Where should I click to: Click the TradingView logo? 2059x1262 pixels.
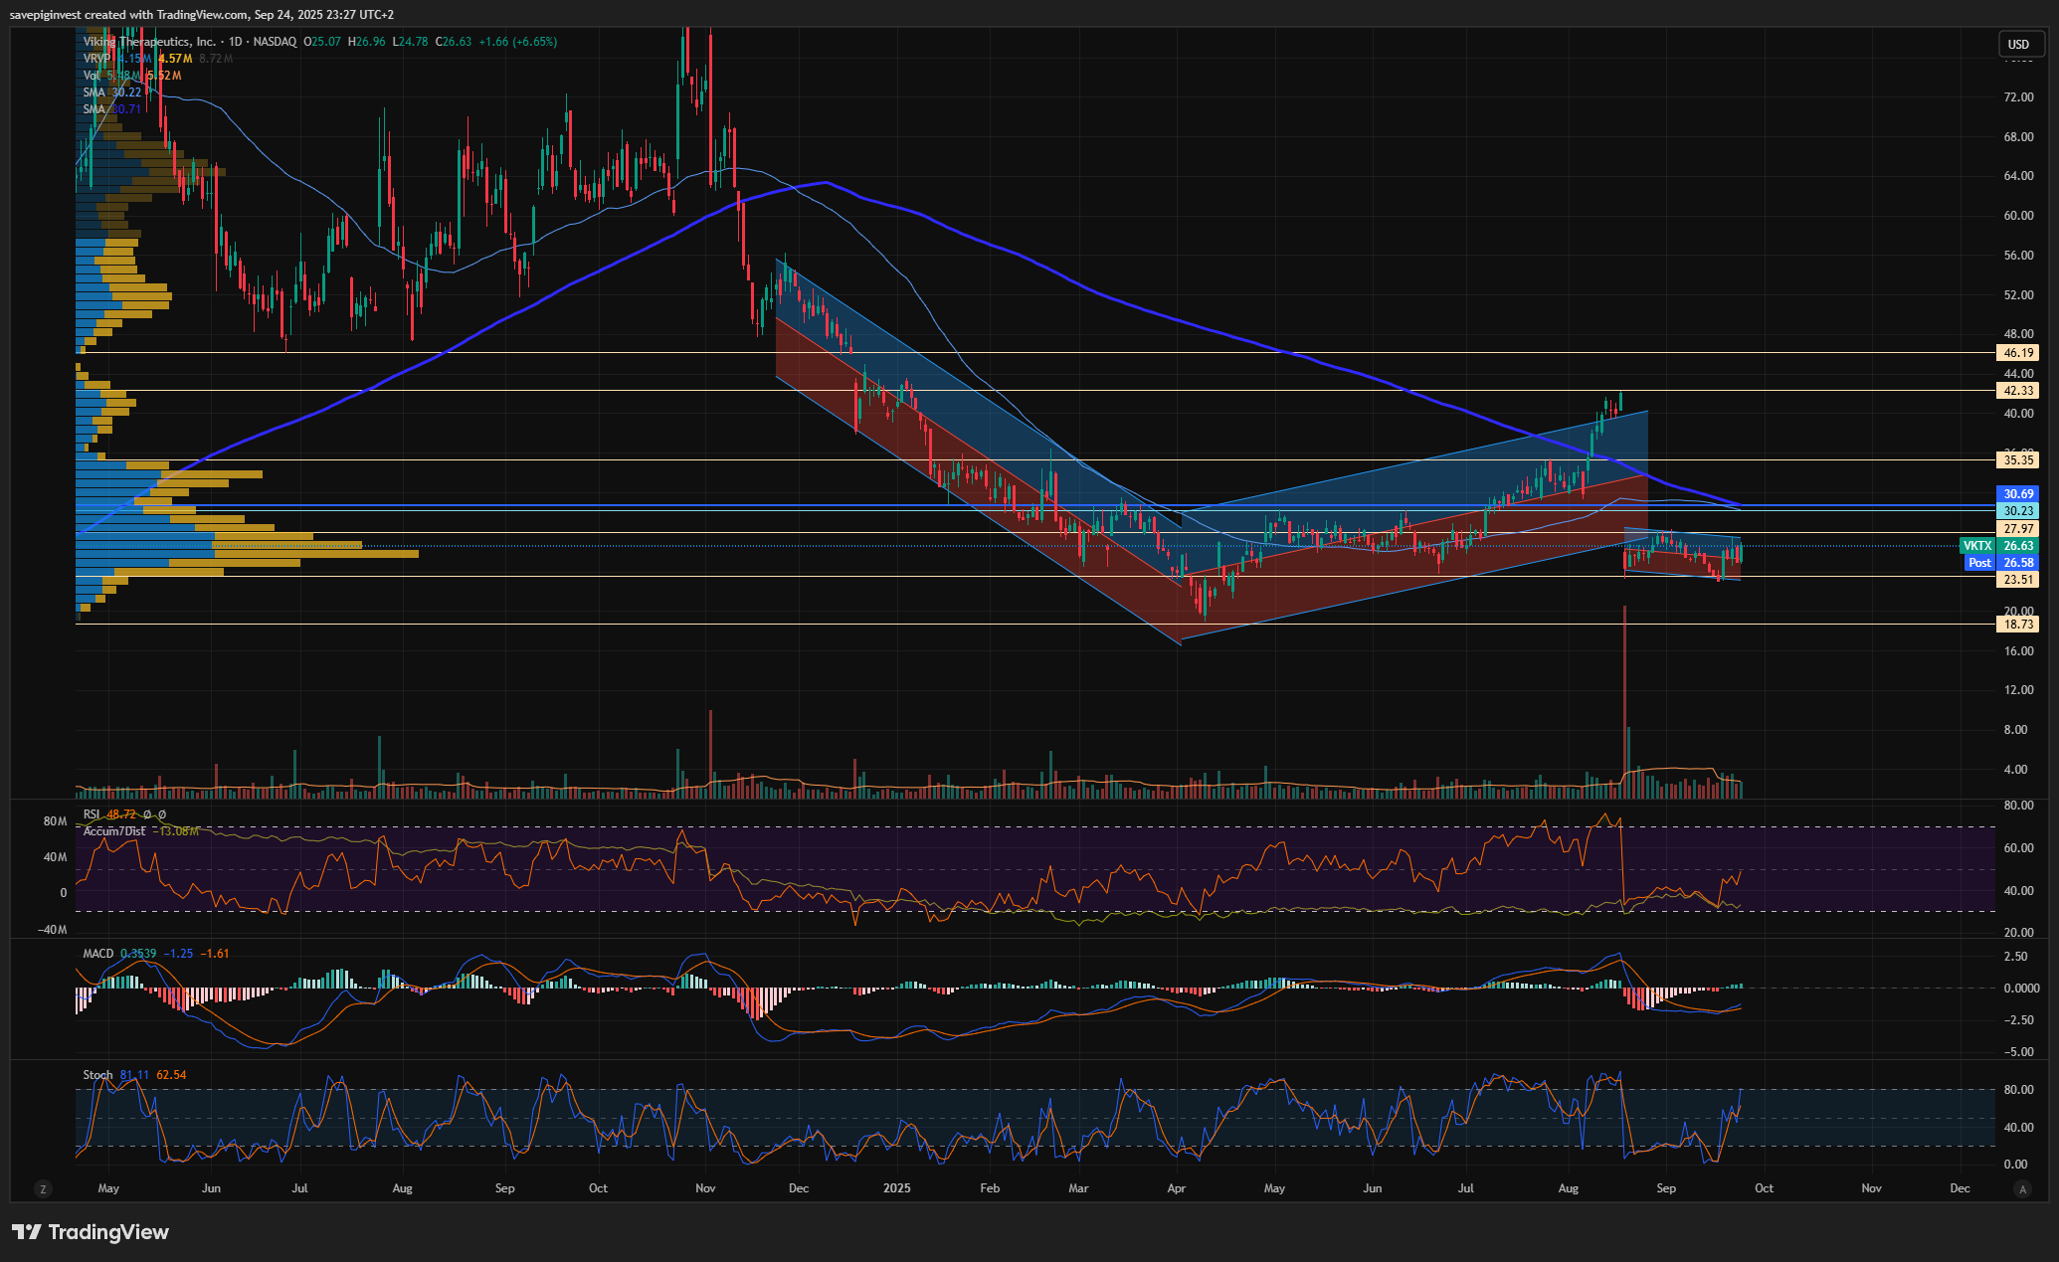tap(91, 1232)
